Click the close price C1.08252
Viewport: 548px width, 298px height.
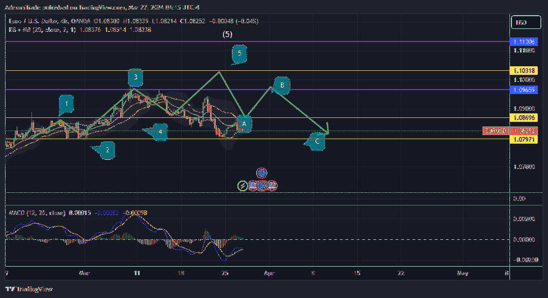point(193,21)
